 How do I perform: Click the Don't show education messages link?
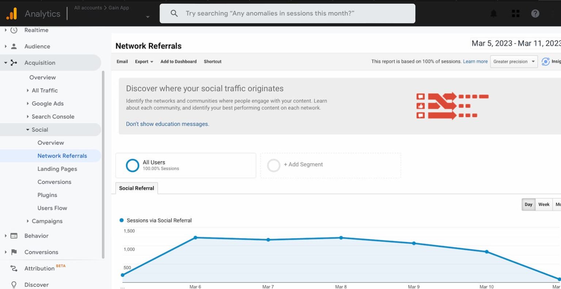click(x=168, y=124)
